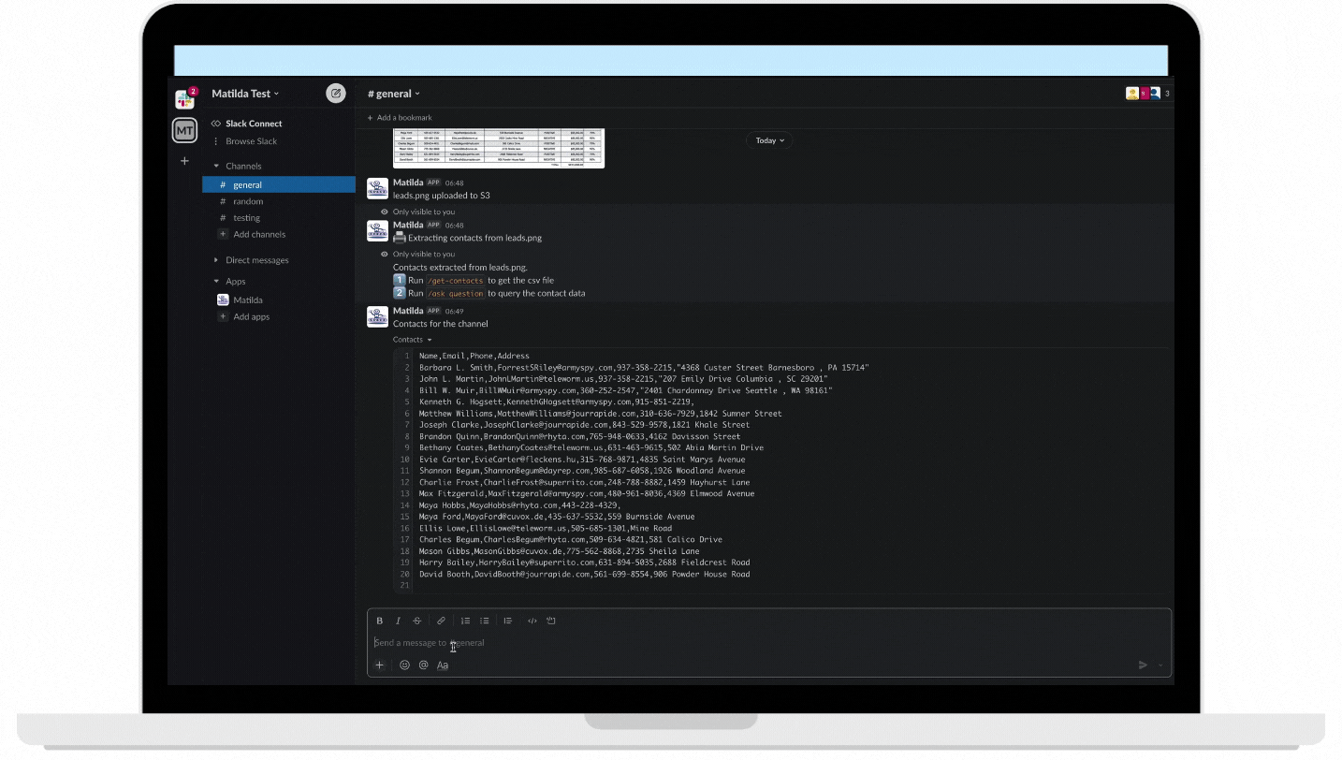The width and height of the screenshot is (1342, 760).
Task: Open Matilda avatar on 'leads.png uploaded' message
Action: pos(377,188)
